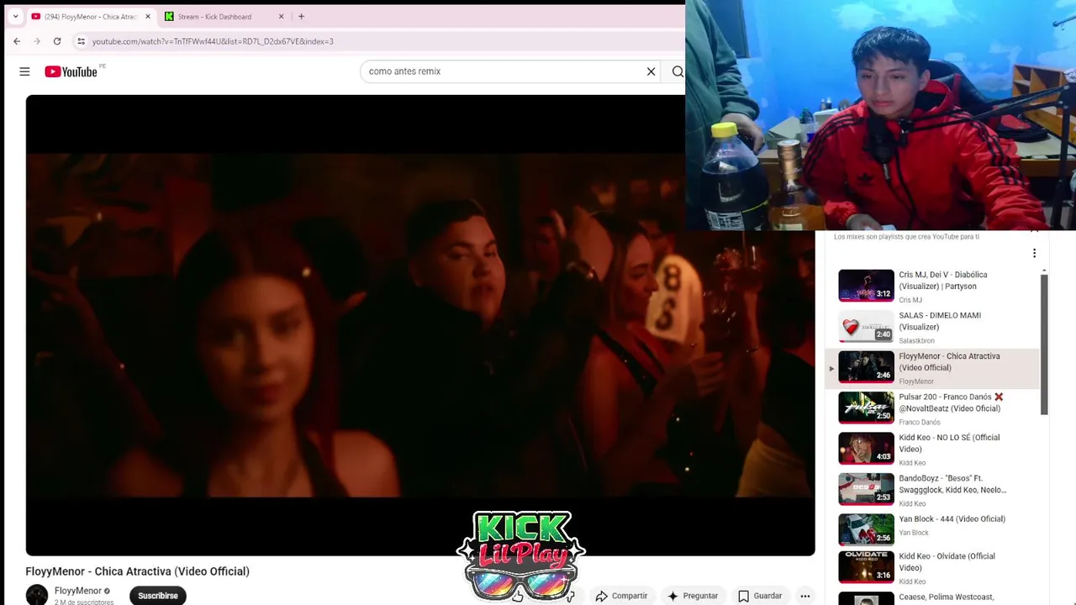Click the video title 'FloyyMenor - Chica Atractiva (Video Official)'

point(138,571)
